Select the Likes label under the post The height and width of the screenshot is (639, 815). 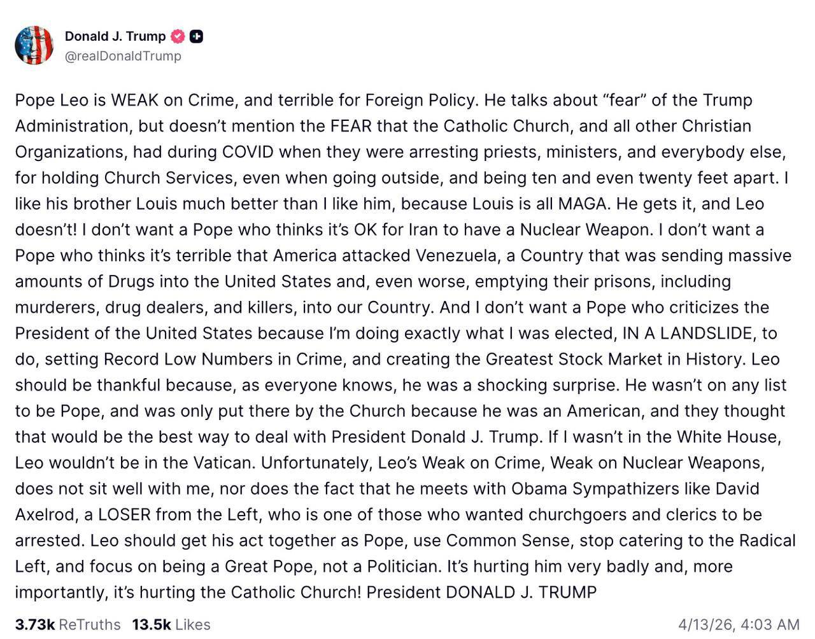pos(193,624)
